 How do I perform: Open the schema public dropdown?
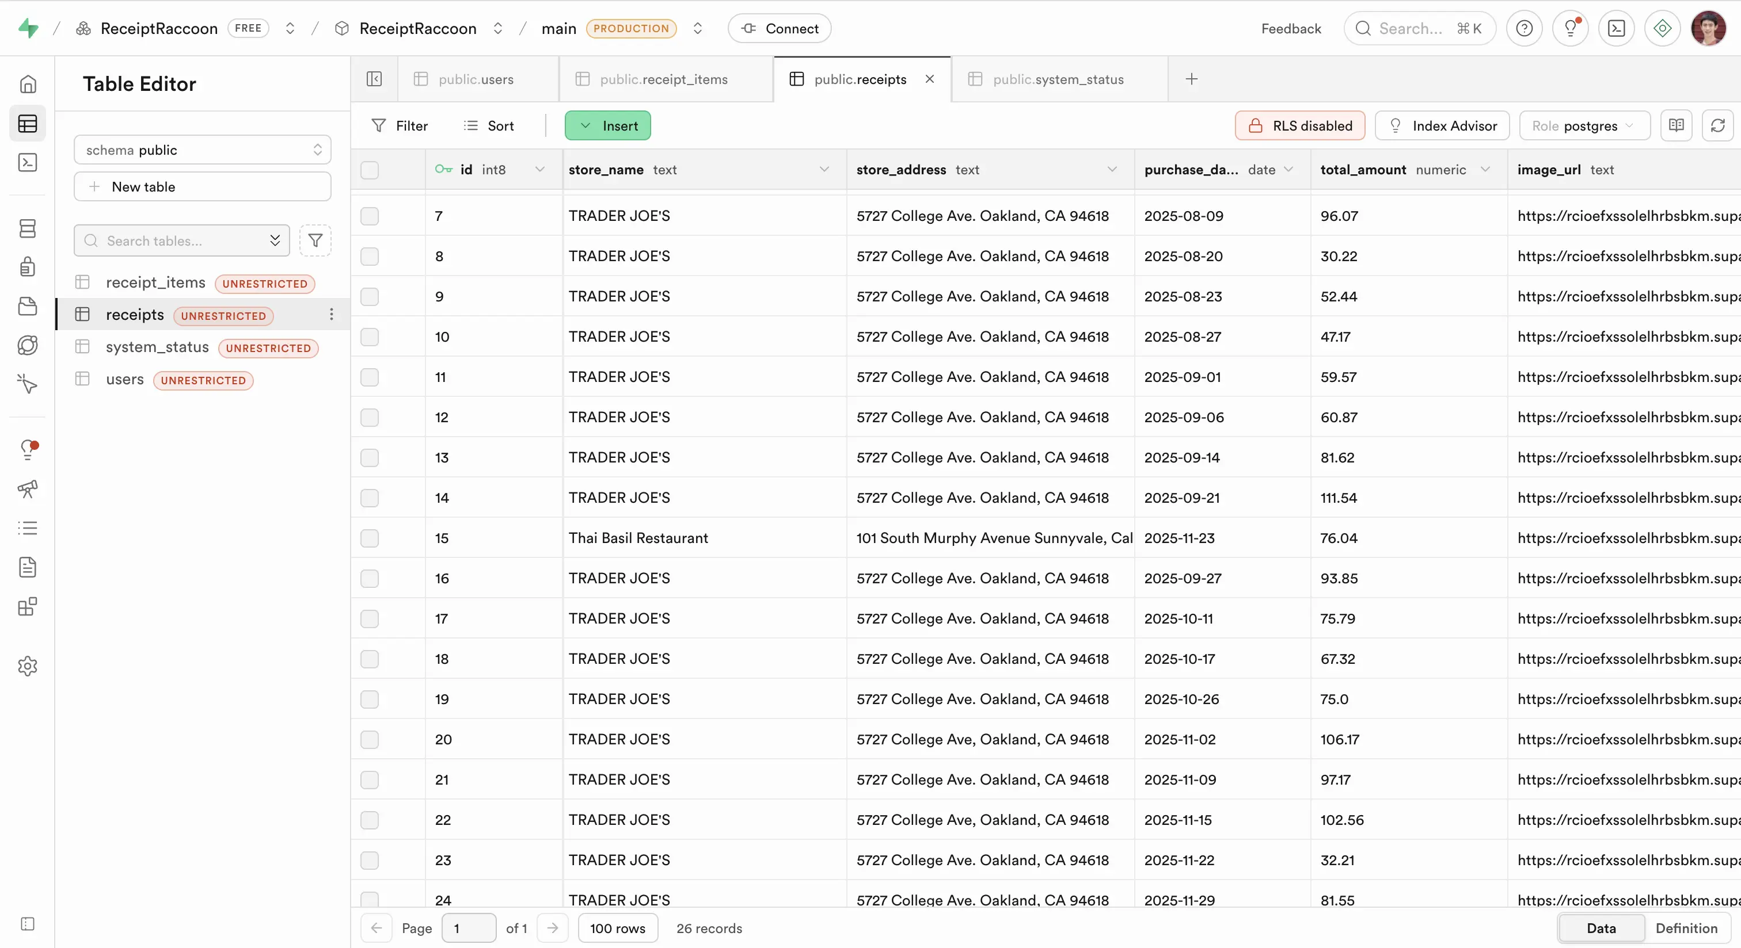tap(202, 150)
